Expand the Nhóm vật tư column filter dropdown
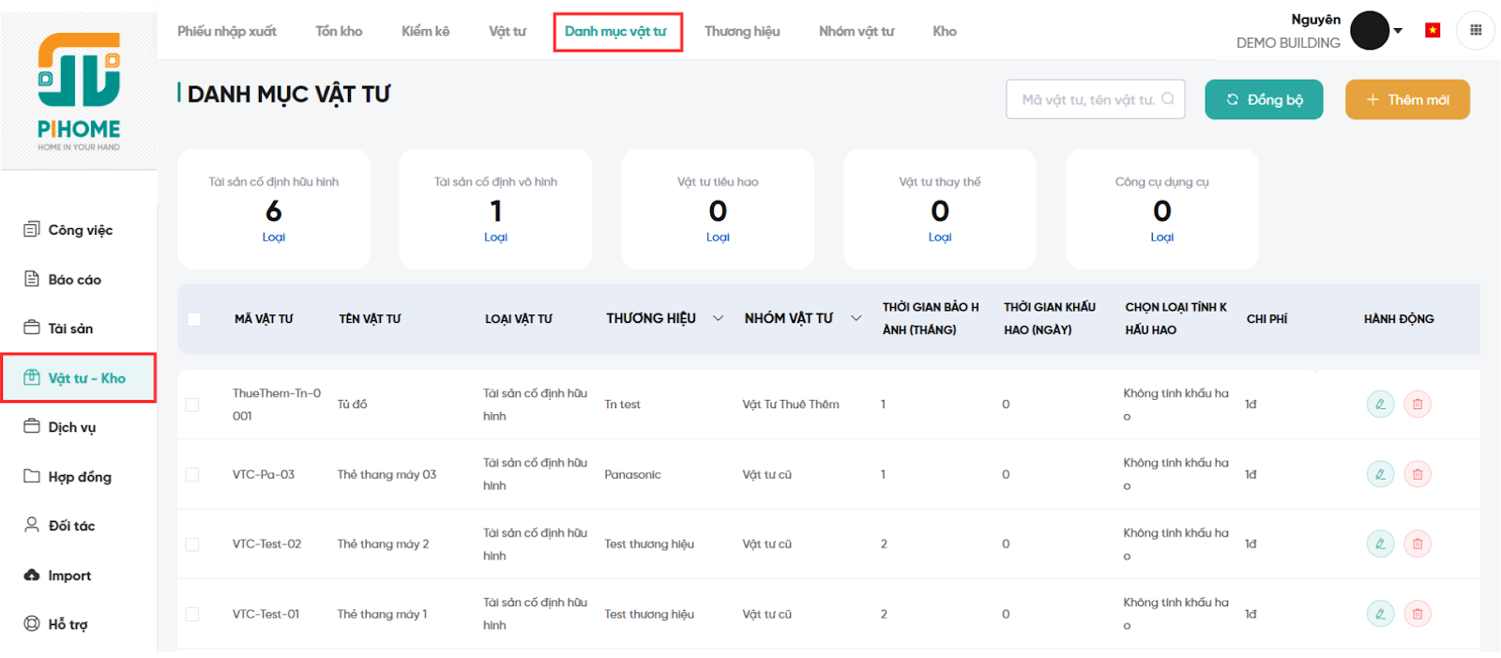This screenshot has width=1501, height=658. [856, 318]
